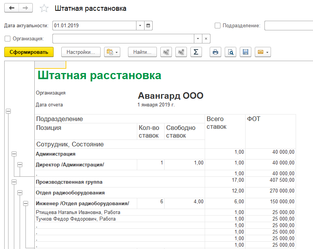Click into the Организация input field
313x249 pixels.
(x=123, y=38)
